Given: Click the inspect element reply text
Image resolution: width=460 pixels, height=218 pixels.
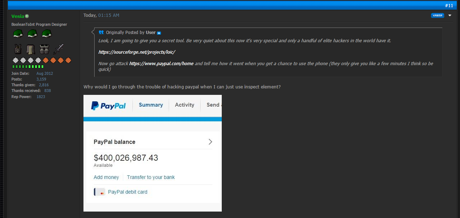Looking at the screenshot, I should tap(182, 87).
